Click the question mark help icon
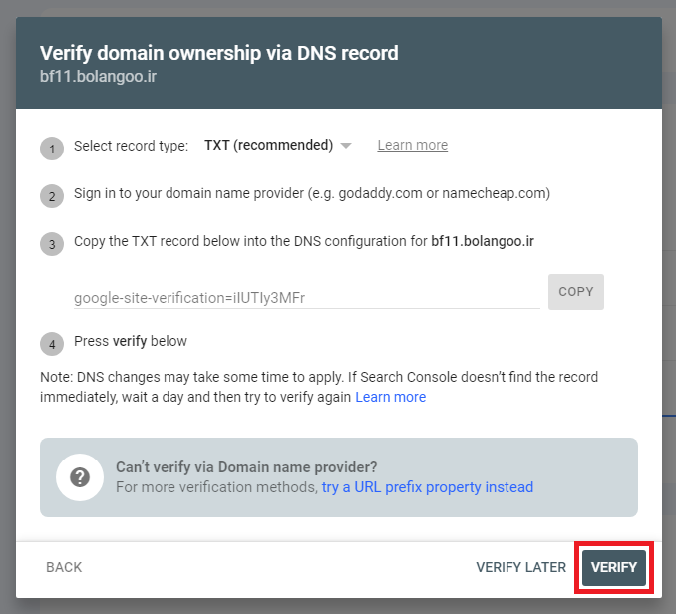Screen dimensions: 676x614 [x=80, y=477]
